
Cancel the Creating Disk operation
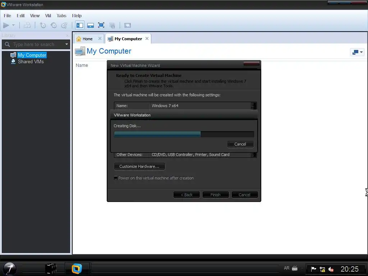(x=240, y=144)
